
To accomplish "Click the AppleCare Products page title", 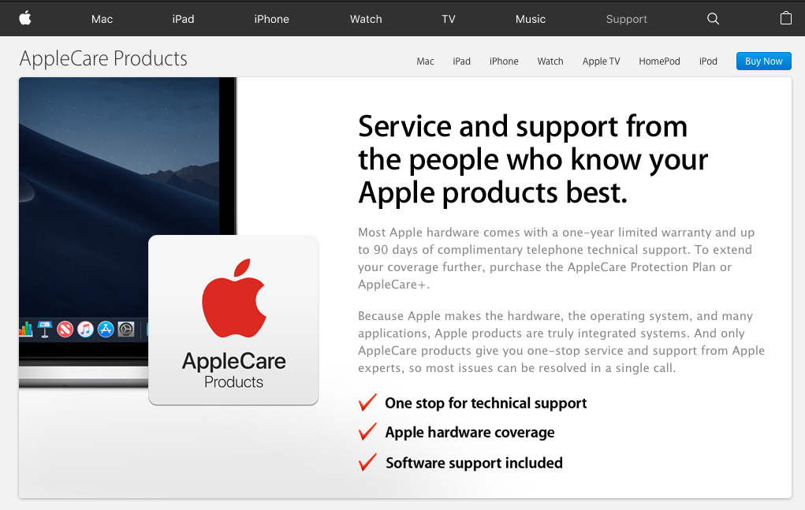I will [x=103, y=58].
